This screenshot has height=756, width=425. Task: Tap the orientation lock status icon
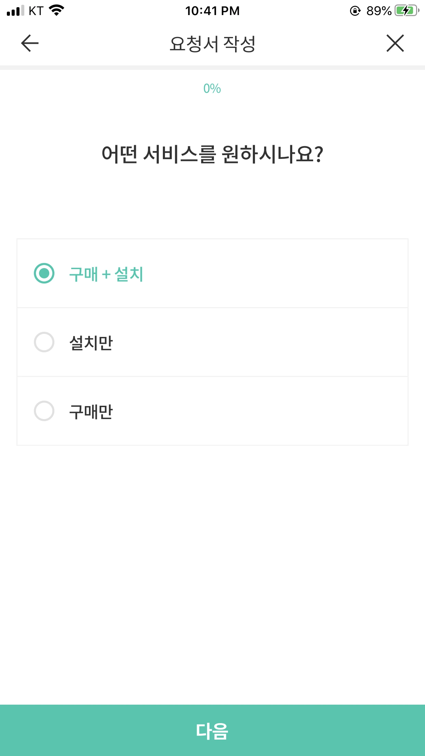pyautogui.click(x=355, y=11)
